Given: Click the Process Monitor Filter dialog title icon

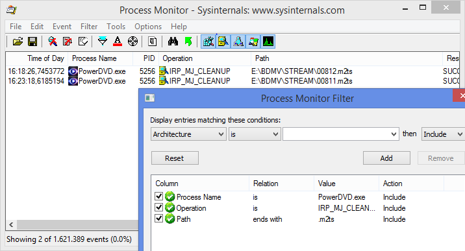Looking at the screenshot, I should [x=150, y=98].
